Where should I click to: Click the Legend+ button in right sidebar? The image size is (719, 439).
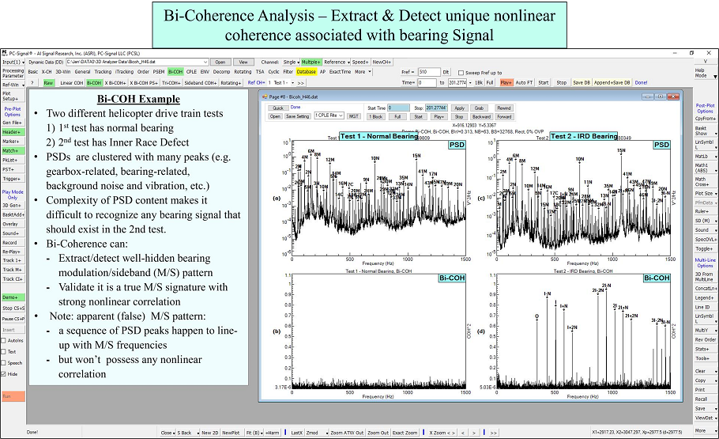[x=700, y=297]
